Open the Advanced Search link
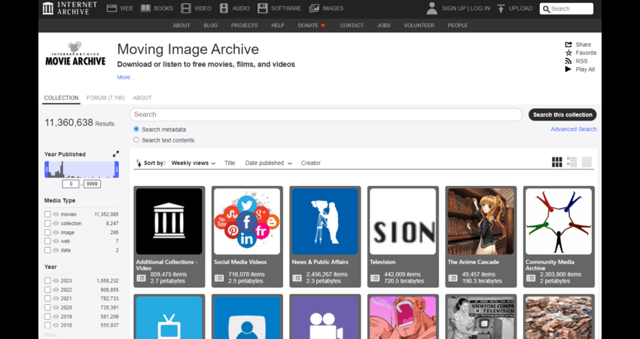Viewport: 640px width, 339px height. [x=574, y=129]
